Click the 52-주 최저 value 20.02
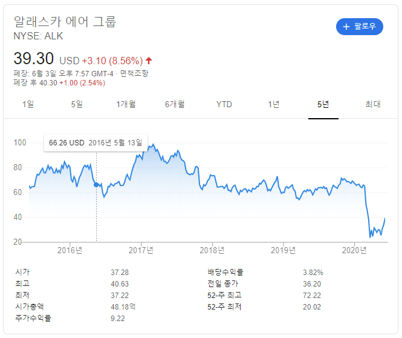The width and height of the screenshot is (402, 338). coord(312,307)
